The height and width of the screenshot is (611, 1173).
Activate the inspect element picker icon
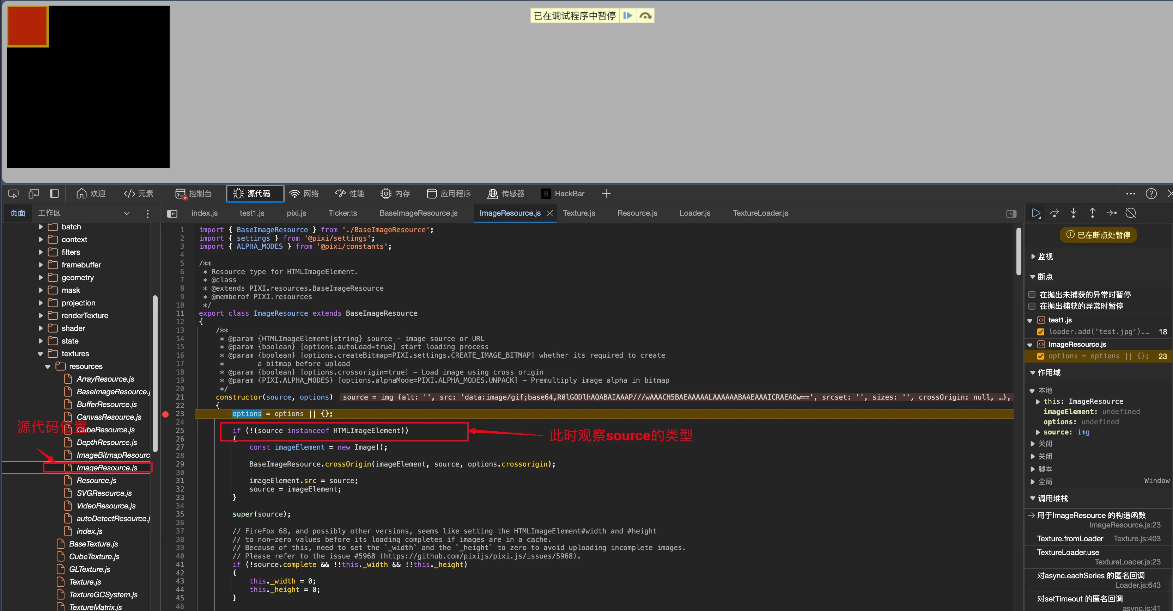13,194
